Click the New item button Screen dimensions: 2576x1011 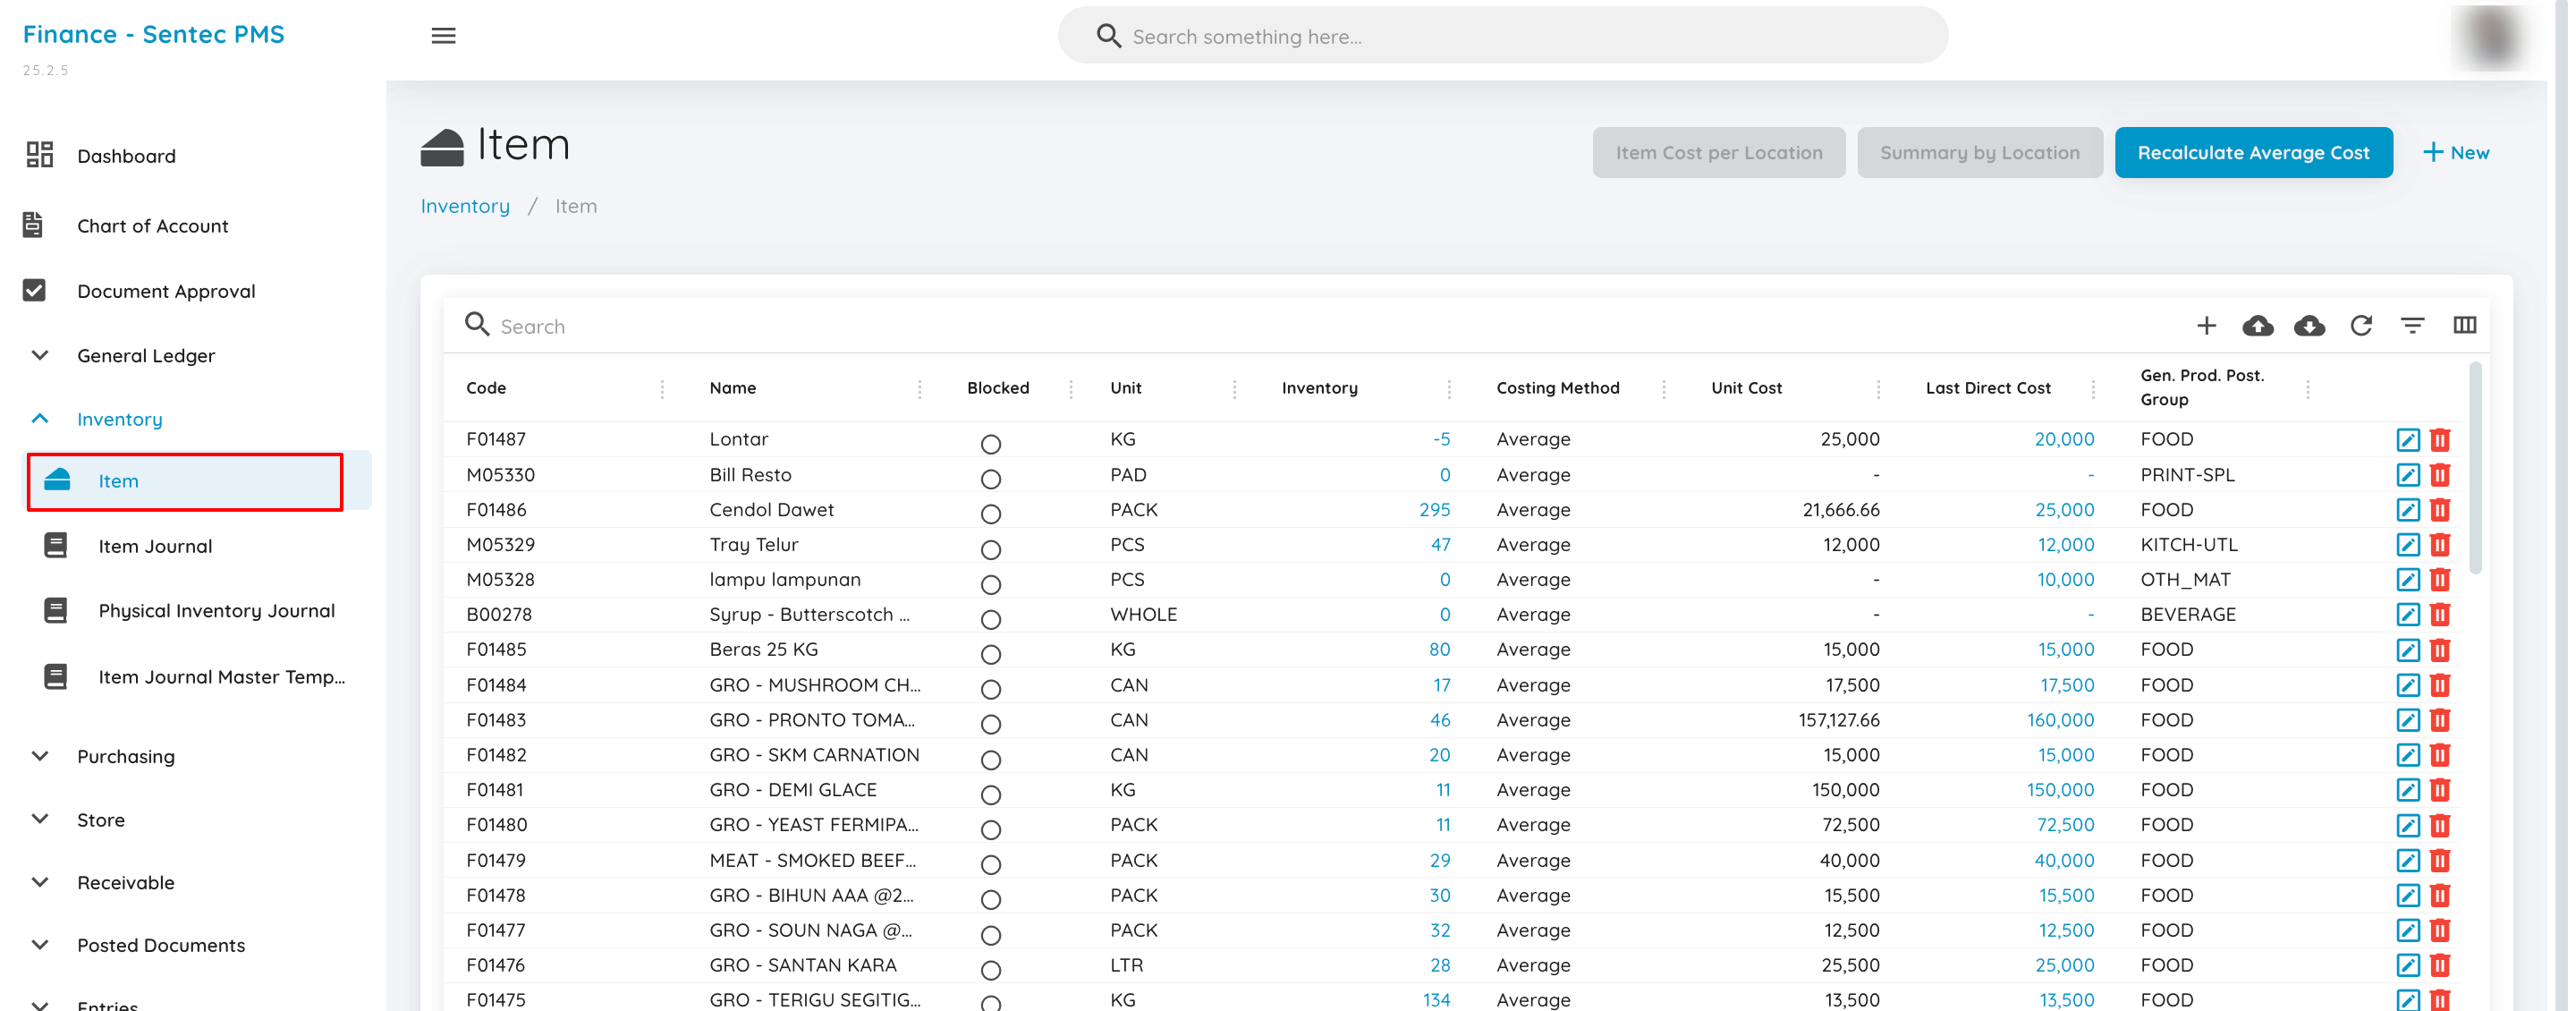2455,153
